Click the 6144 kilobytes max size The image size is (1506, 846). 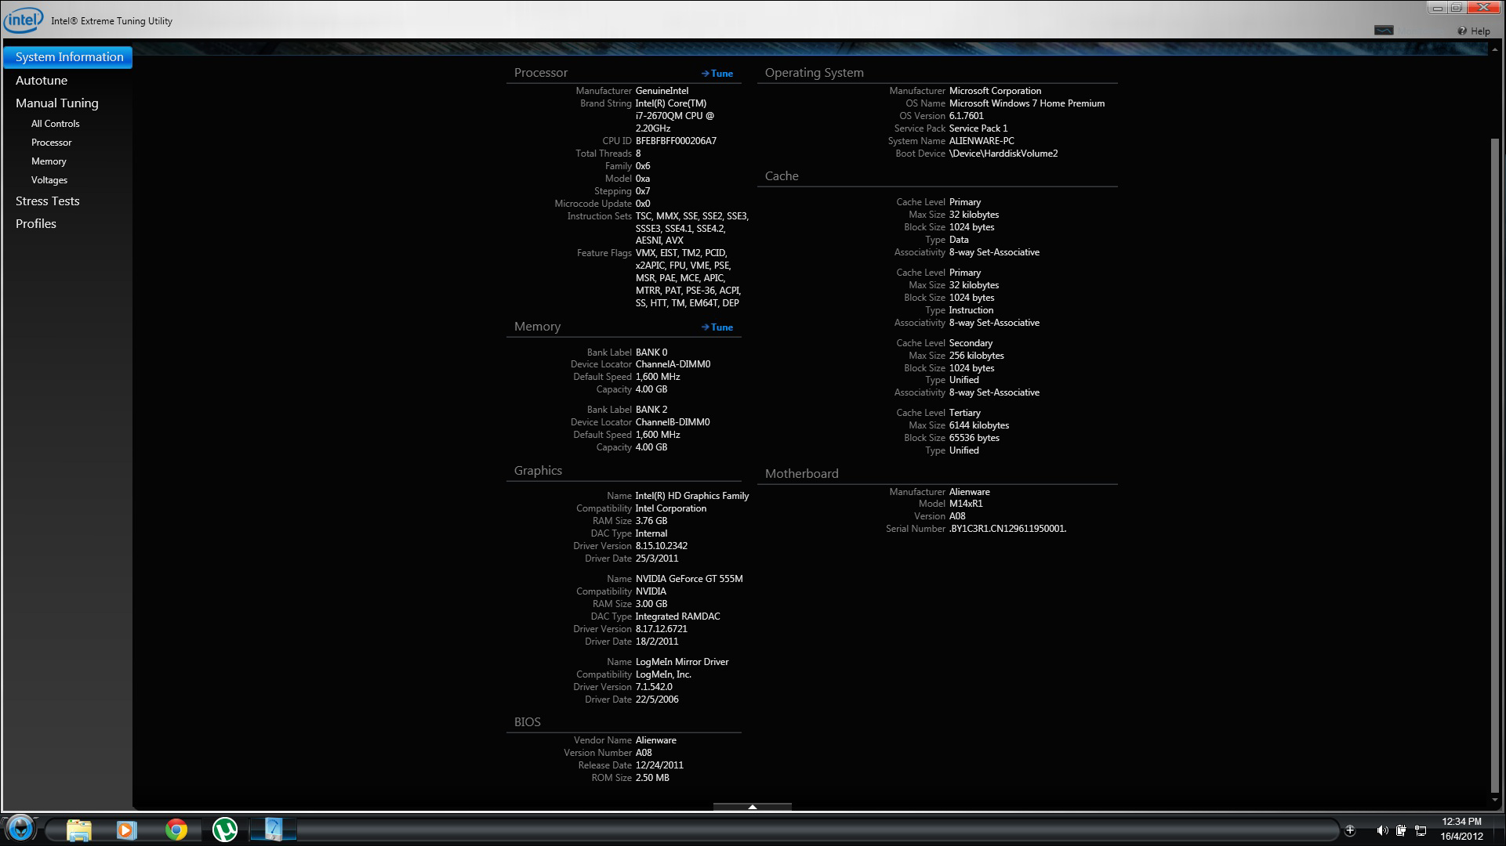tap(979, 425)
